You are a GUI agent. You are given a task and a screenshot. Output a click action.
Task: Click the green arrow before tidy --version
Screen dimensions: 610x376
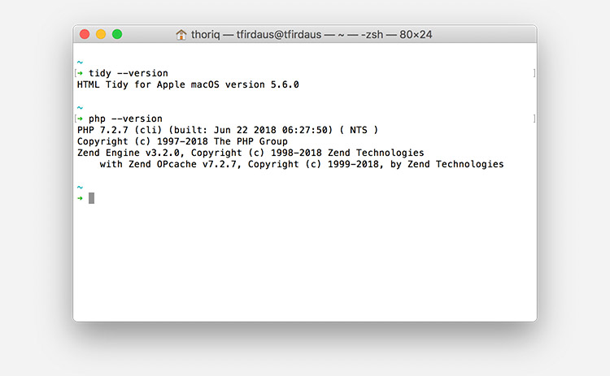coord(81,73)
